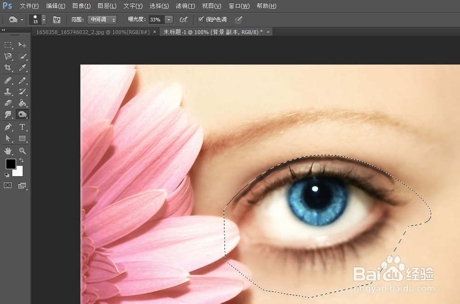This screenshot has height=304, width=460.
Task: Enable the 保护色调 checkbox
Action: 201,19
